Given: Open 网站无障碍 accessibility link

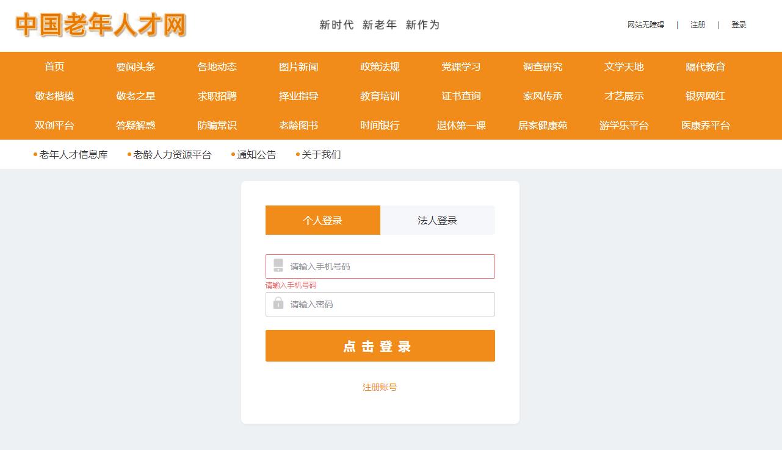Looking at the screenshot, I should [646, 25].
